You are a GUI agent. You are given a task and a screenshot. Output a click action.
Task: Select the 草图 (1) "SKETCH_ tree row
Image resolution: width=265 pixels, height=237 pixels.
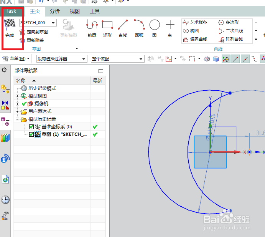click(59, 134)
